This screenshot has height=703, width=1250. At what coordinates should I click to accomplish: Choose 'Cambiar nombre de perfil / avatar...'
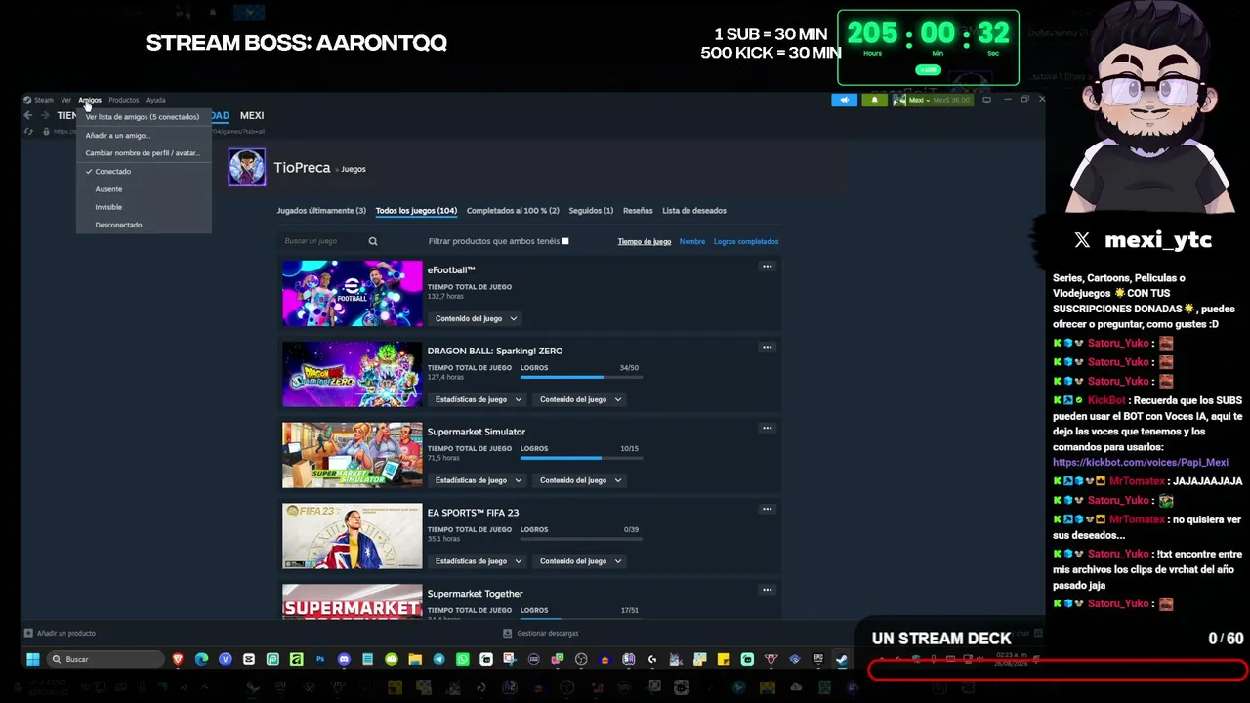tap(144, 153)
